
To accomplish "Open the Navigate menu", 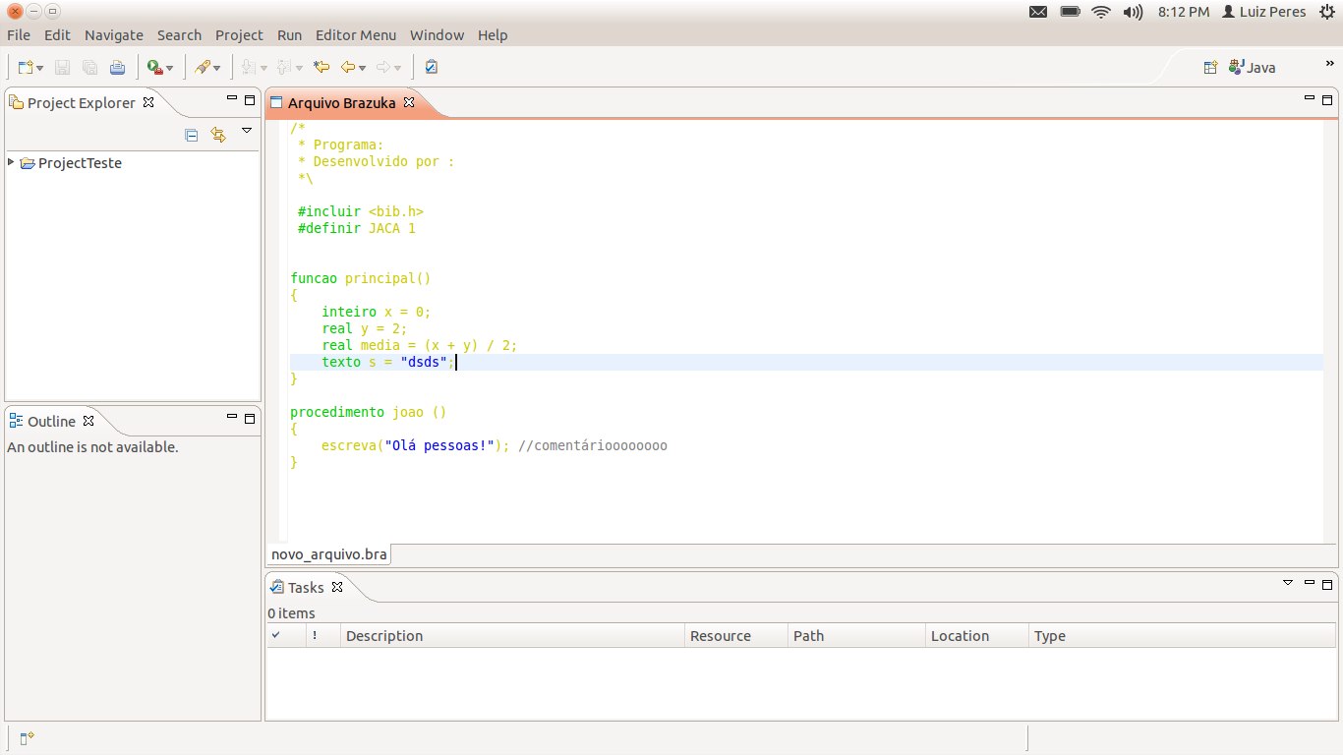I will (114, 34).
